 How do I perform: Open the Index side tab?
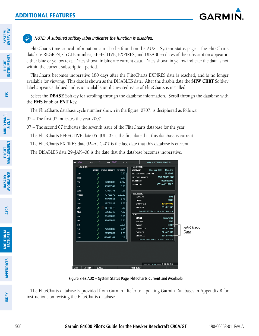pyautogui.click(x=6, y=297)
